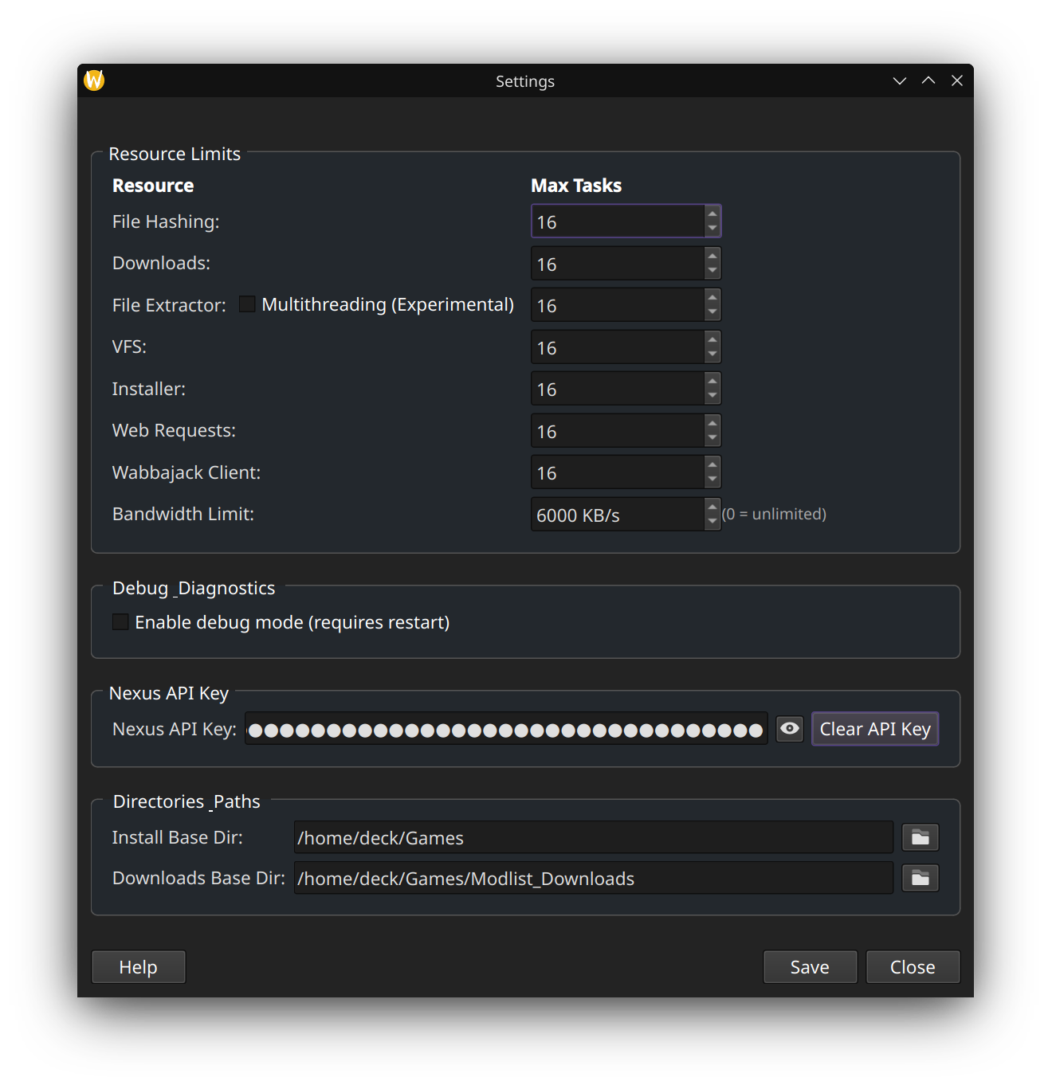Click the folder icon for Downloads Base Dir
This screenshot has height=1089, width=1052.
coord(920,878)
